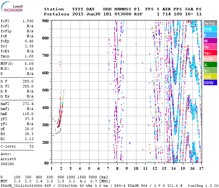Click the hmF2 value 272.4
219x188 pixels.
(x=28, y=104)
